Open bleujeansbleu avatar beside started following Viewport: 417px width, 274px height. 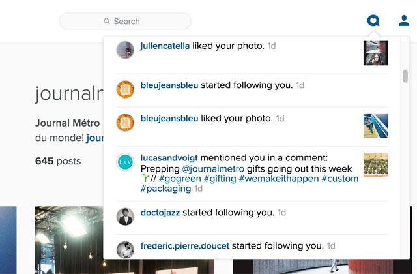(125, 89)
